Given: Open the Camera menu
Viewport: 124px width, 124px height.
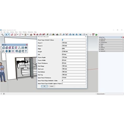Looking at the screenshot, I should click(x=12, y=32).
